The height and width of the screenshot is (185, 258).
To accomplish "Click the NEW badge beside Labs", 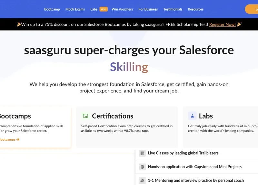I will (104, 9).
